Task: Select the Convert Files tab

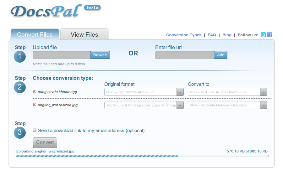Action: (35, 34)
